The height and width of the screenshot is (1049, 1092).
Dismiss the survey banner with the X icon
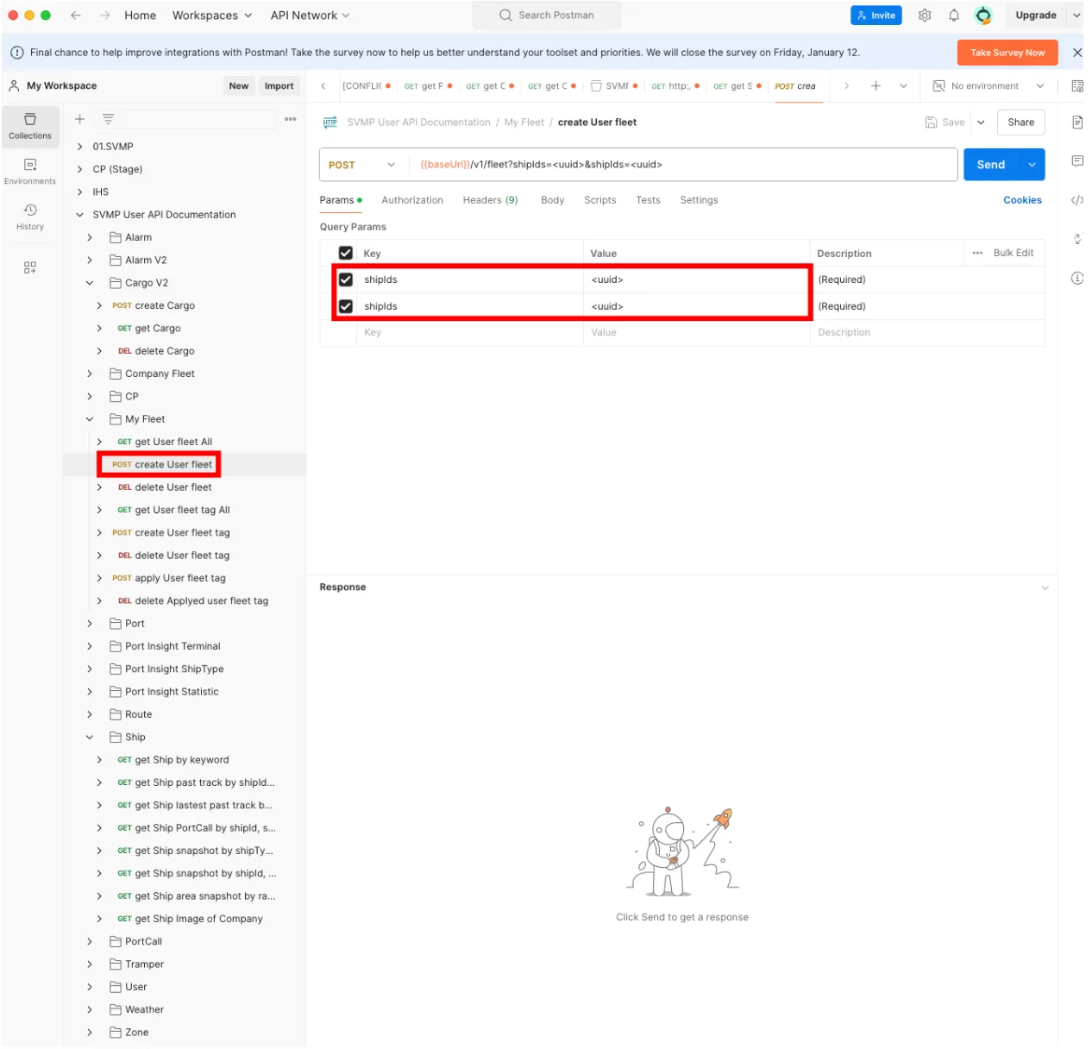(x=1077, y=53)
